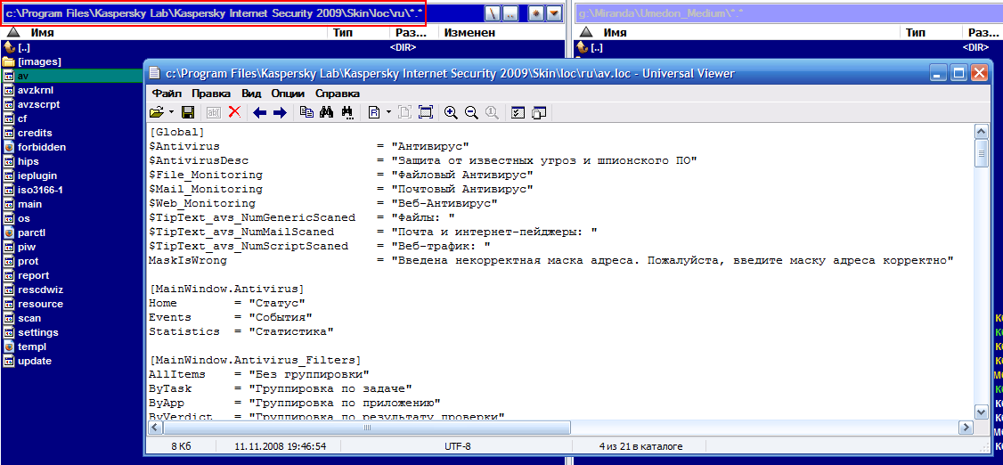The width and height of the screenshot is (1003, 465).
Task: Select the [images] folder
Action: click(x=39, y=61)
